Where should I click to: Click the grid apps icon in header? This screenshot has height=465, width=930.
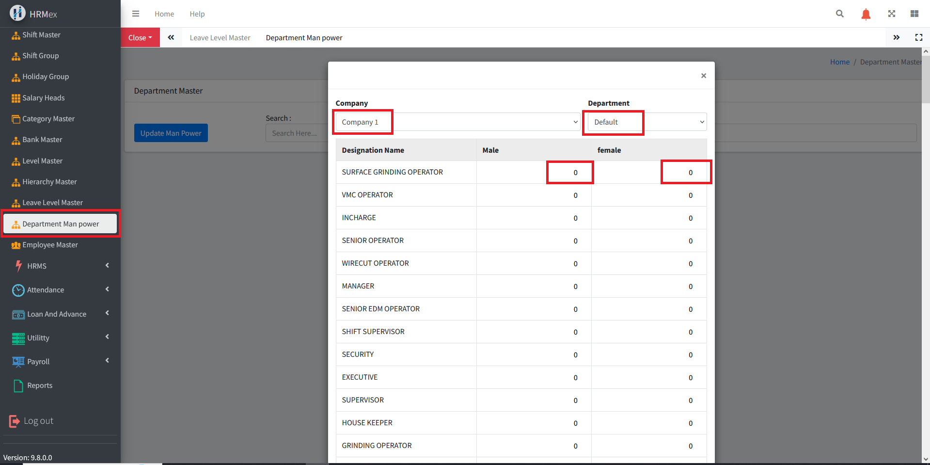[914, 14]
